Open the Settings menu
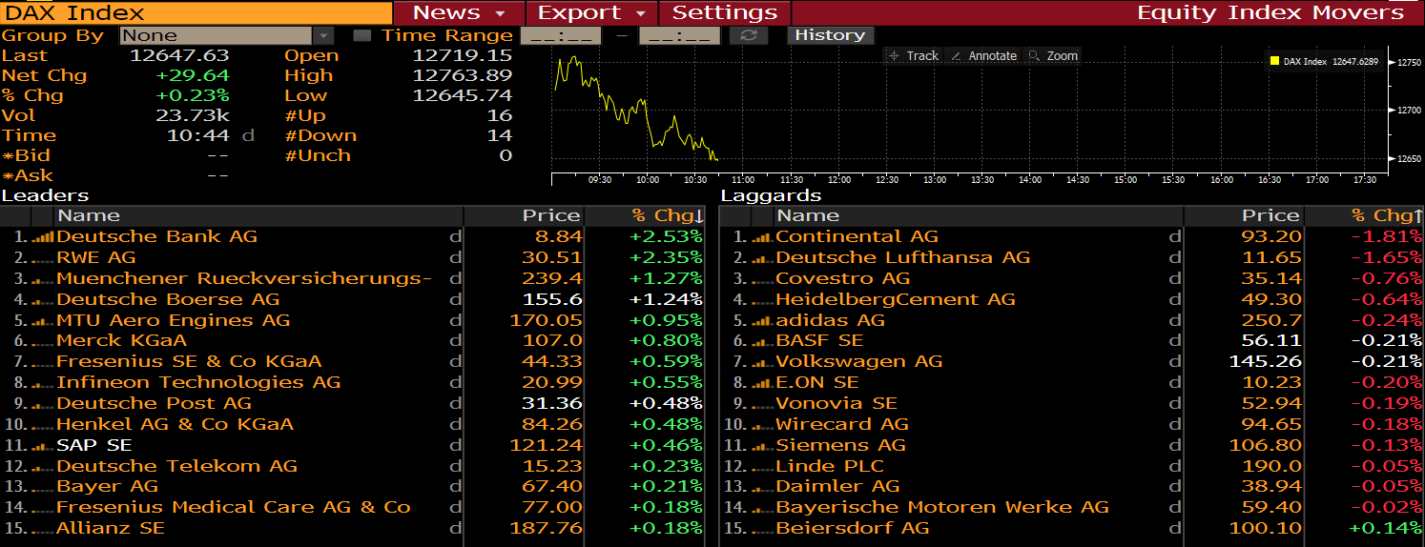 coord(725,13)
